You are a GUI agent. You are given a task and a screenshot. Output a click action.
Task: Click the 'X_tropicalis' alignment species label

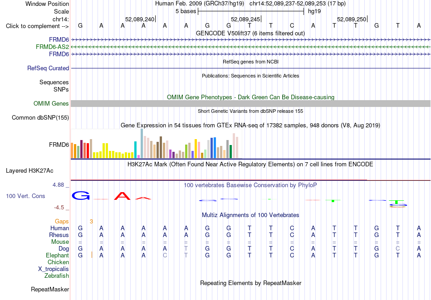pos(54,269)
